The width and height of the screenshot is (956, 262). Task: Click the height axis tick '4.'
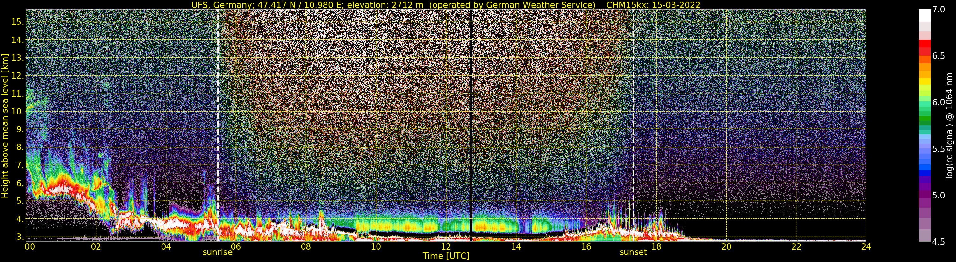click(20, 219)
